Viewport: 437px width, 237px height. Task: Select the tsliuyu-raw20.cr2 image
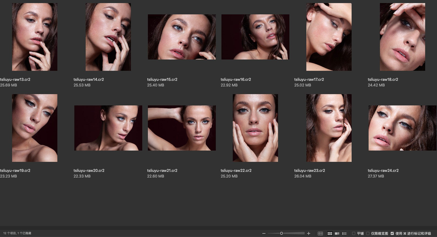[108, 128]
